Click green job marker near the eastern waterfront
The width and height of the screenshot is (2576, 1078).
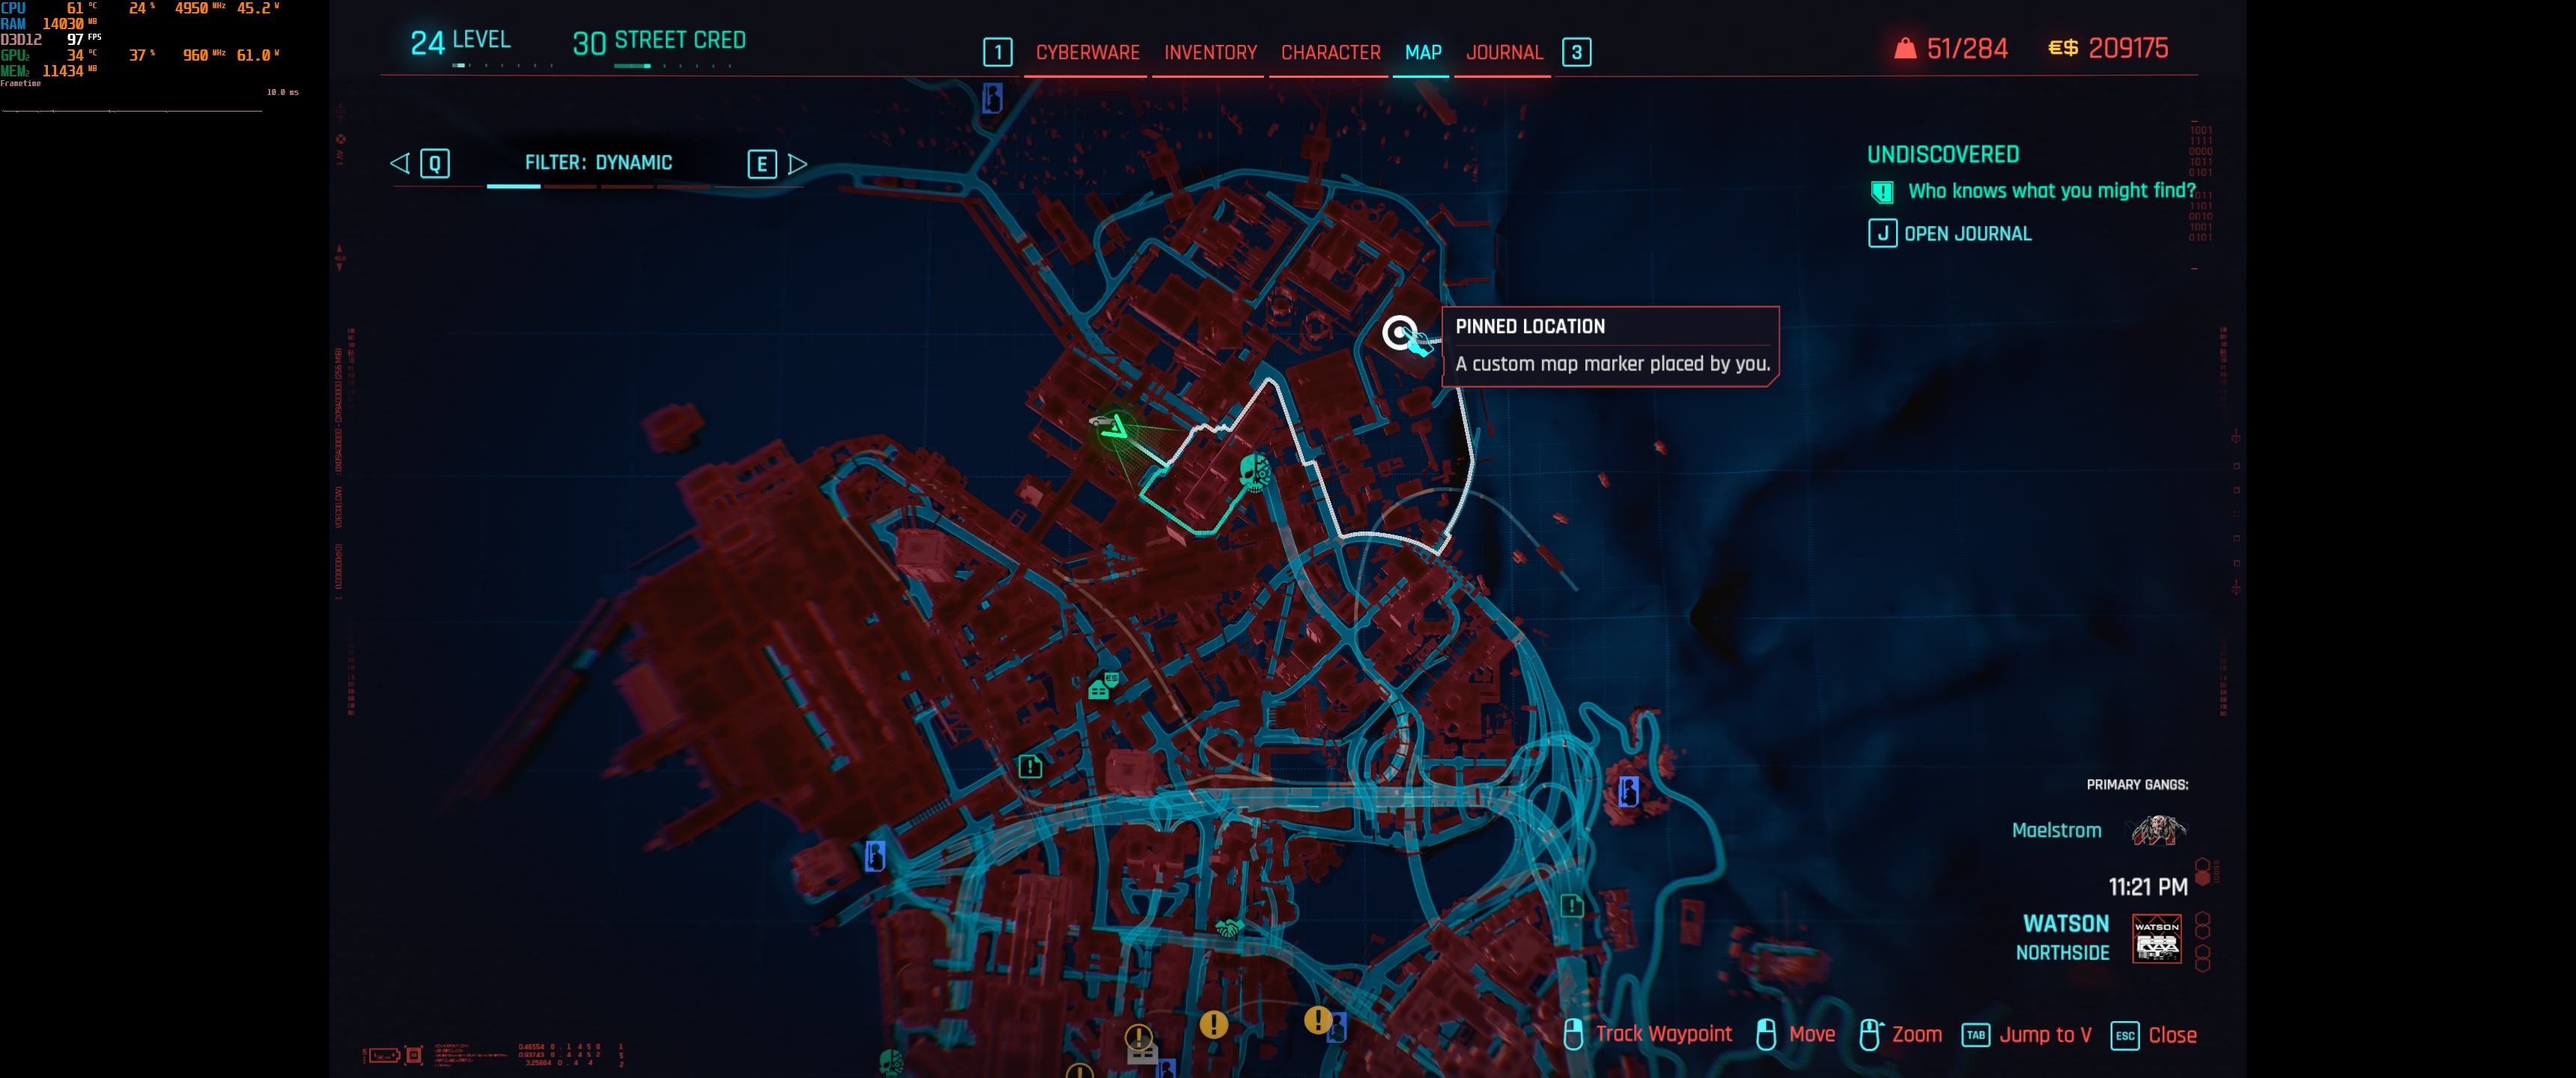[1571, 905]
